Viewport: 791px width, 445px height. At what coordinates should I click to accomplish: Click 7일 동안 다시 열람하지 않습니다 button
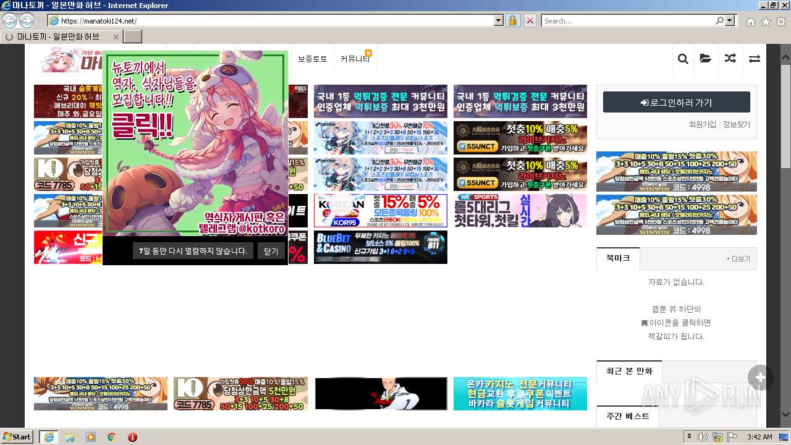[193, 250]
